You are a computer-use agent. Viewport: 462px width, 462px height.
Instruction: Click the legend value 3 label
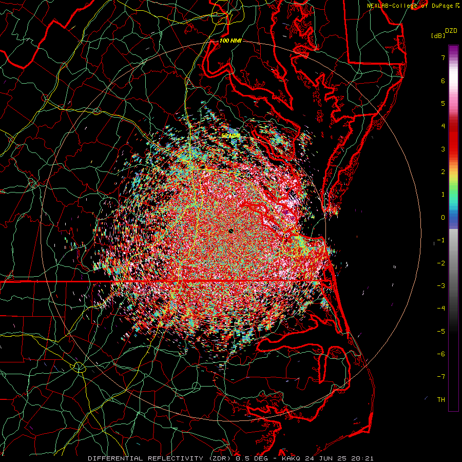pyautogui.click(x=443, y=149)
